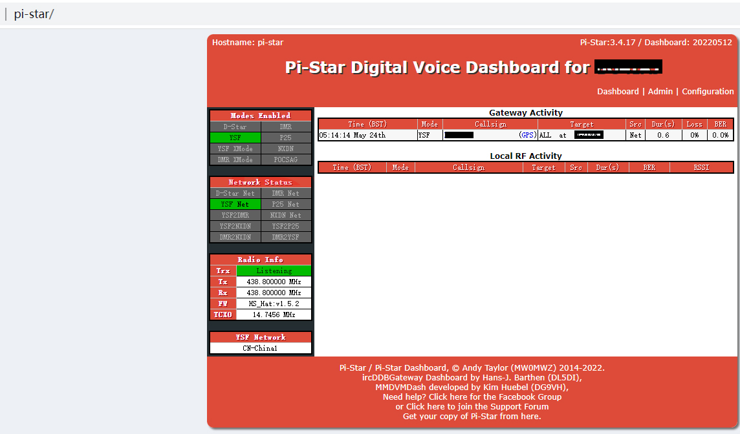Click the Local RF Activity Time (BST) header
The height and width of the screenshot is (434, 740).
point(352,167)
